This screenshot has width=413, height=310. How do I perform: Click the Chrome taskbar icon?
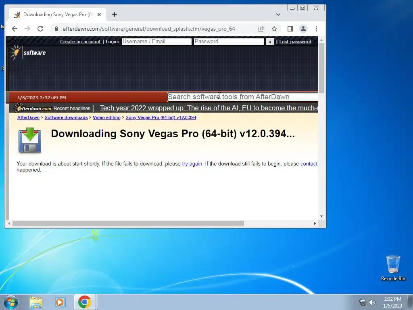coord(85,302)
